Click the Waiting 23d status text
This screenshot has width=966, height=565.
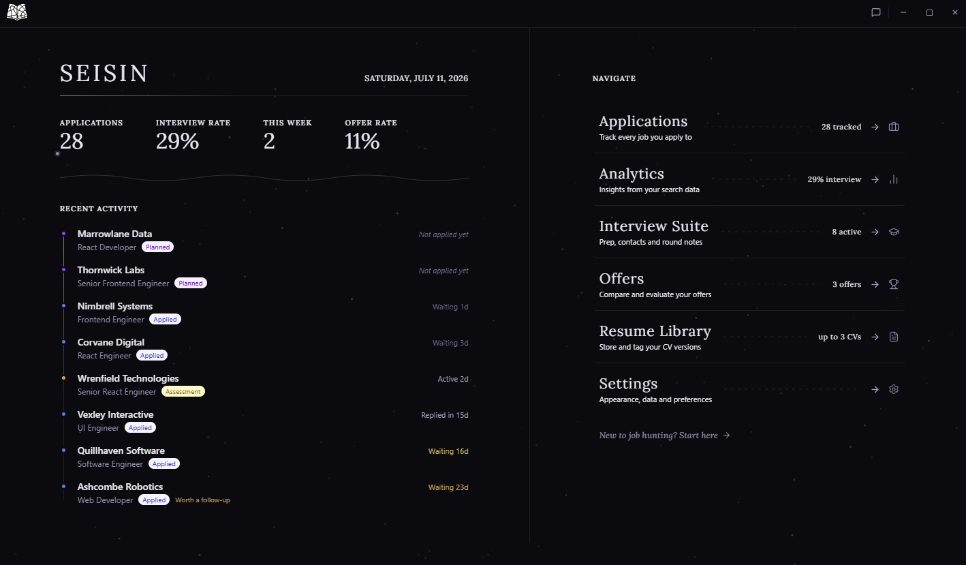point(448,487)
